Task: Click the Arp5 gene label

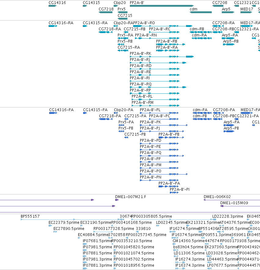Action: (x=226, y=9)
